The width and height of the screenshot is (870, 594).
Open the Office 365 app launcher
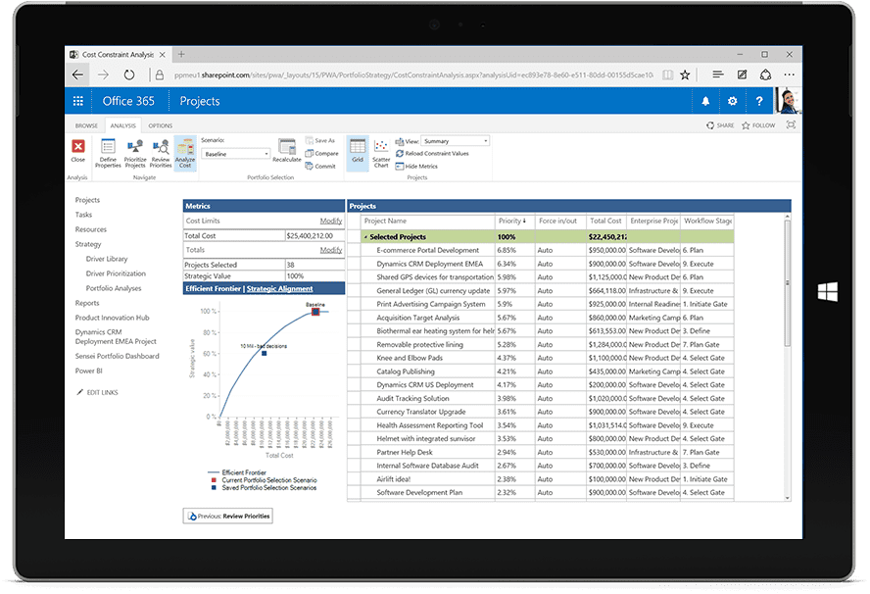tap(78, 101)
